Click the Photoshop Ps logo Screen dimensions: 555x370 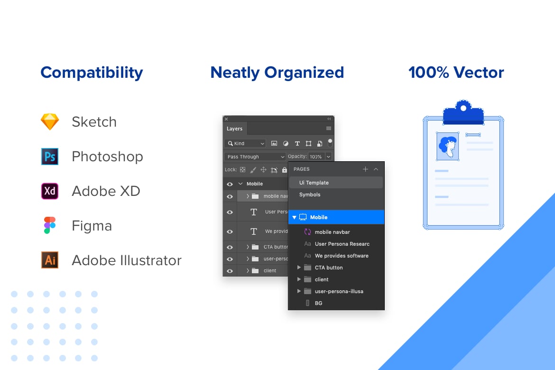tap(50, 157)
